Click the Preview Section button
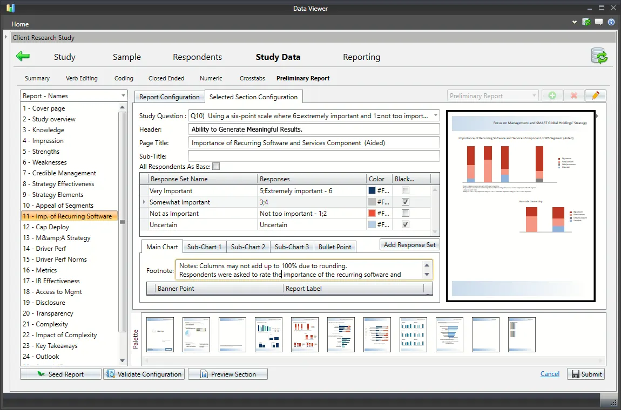Viewport: 621px width, 410px height. coord(228,374)
